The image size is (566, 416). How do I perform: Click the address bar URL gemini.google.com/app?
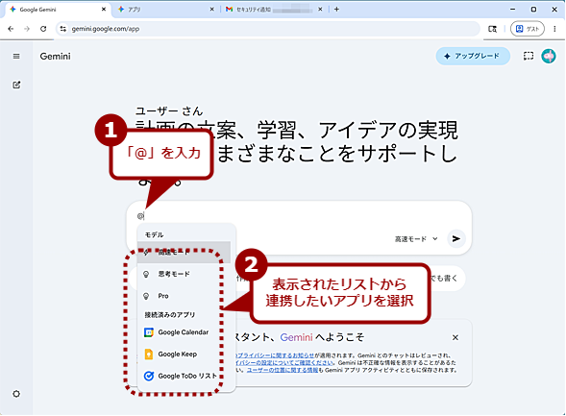pyautogui.click(x=106, y=29)
